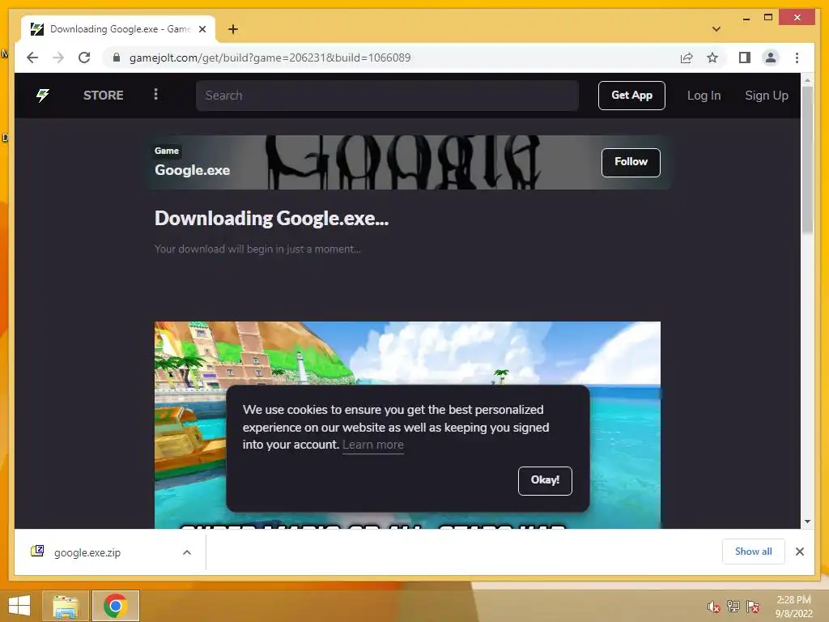Click the address bar URL
829x622 pixels.
pos(270,58)
